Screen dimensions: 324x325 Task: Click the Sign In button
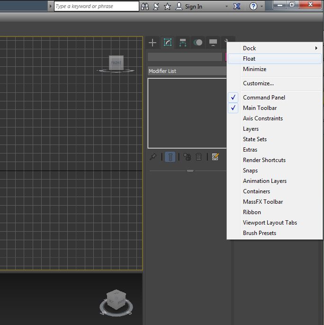tap(189, 6)
